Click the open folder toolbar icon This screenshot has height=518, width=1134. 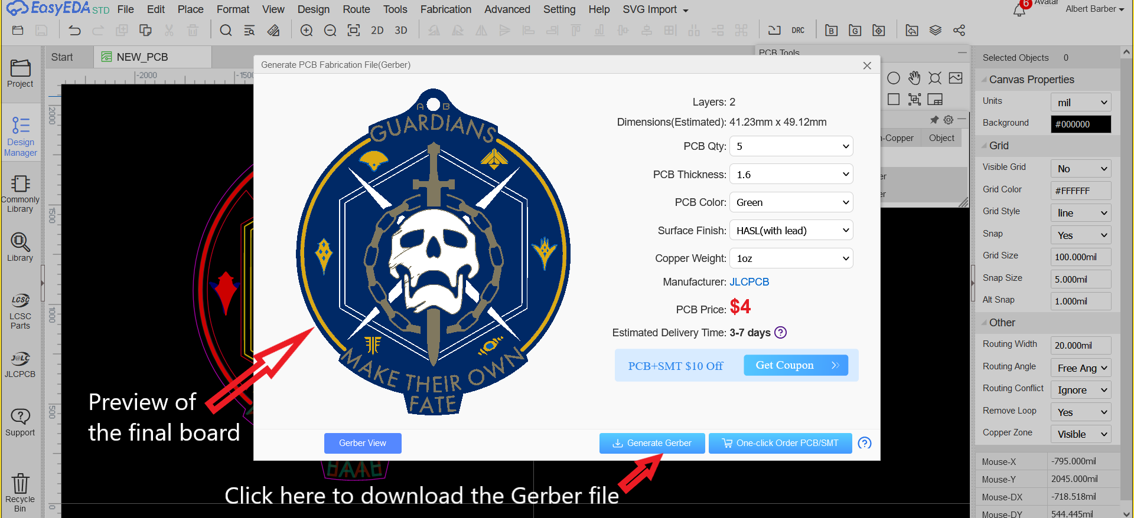point(18,31)
